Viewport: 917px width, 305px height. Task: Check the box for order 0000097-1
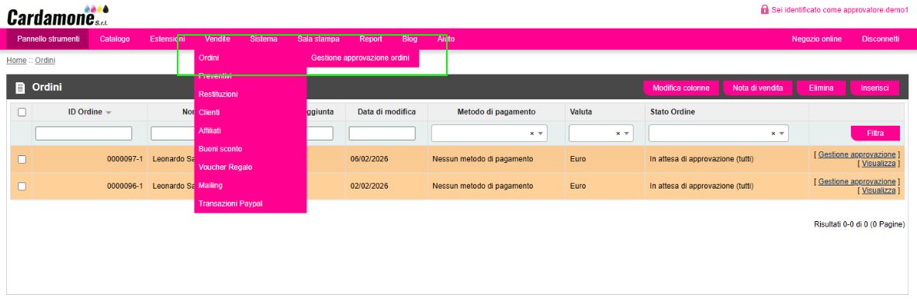coord(22,158)
